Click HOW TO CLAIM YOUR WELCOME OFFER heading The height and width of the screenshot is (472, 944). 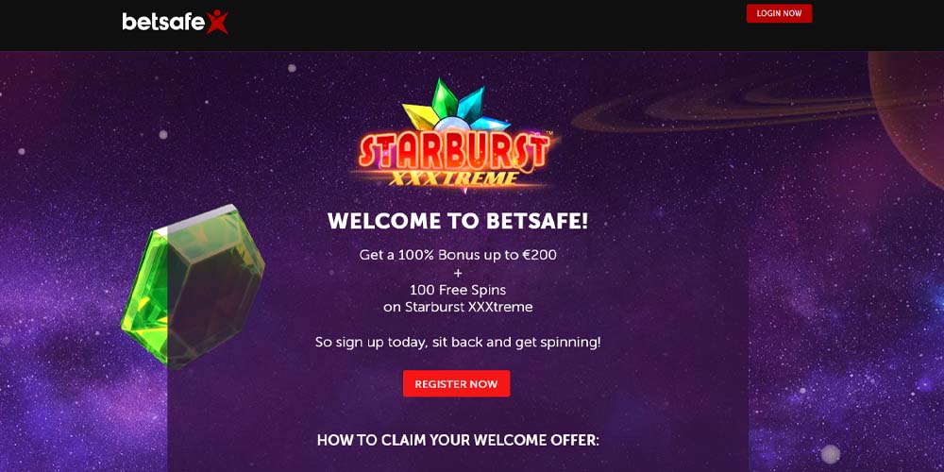458,440
